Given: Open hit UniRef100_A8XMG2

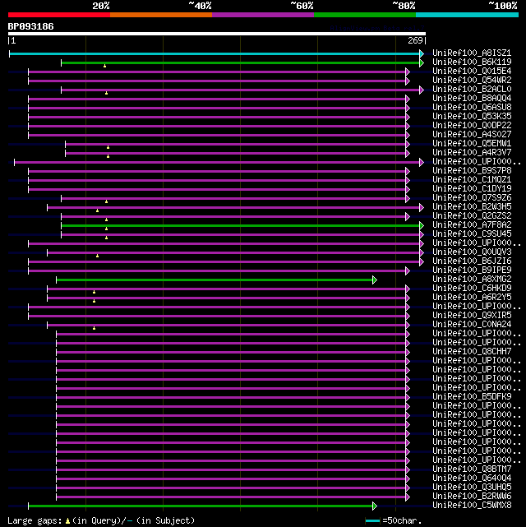Looking at the screenshot, I should [x=472, y=280].
